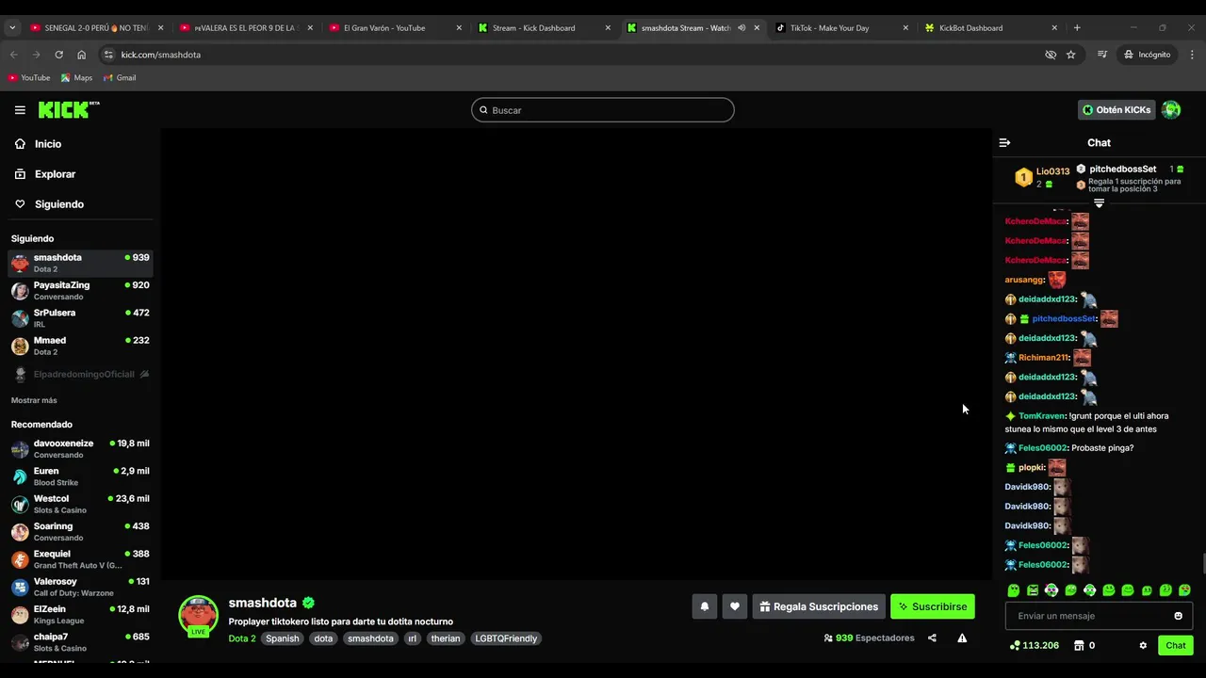Open chat settings gear icon
Screen dimensions: 1206x678
(x=1143, y=645)
